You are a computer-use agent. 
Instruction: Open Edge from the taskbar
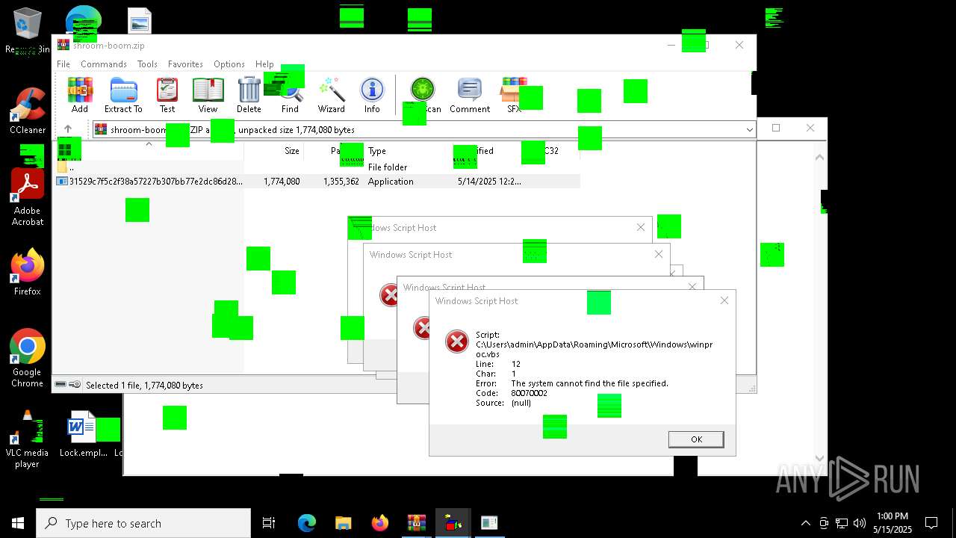point(307,523)
